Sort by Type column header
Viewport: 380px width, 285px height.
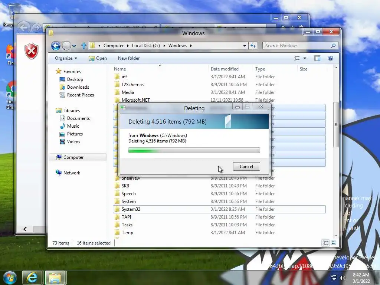pos(275,69)
